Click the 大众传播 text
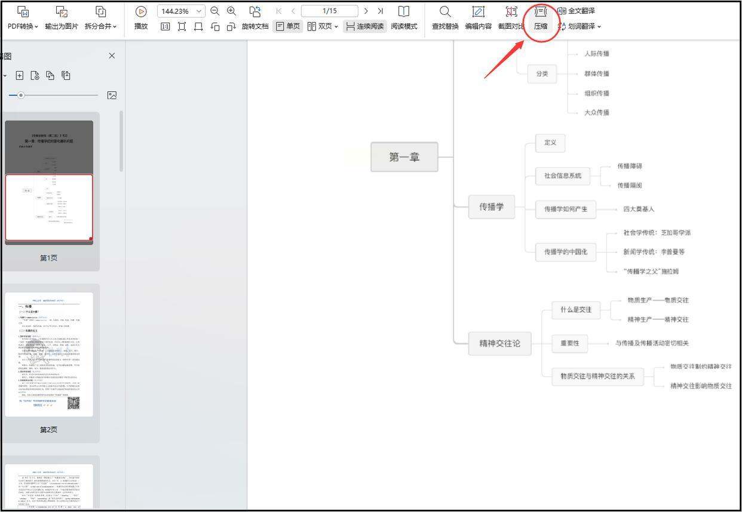 597,113
